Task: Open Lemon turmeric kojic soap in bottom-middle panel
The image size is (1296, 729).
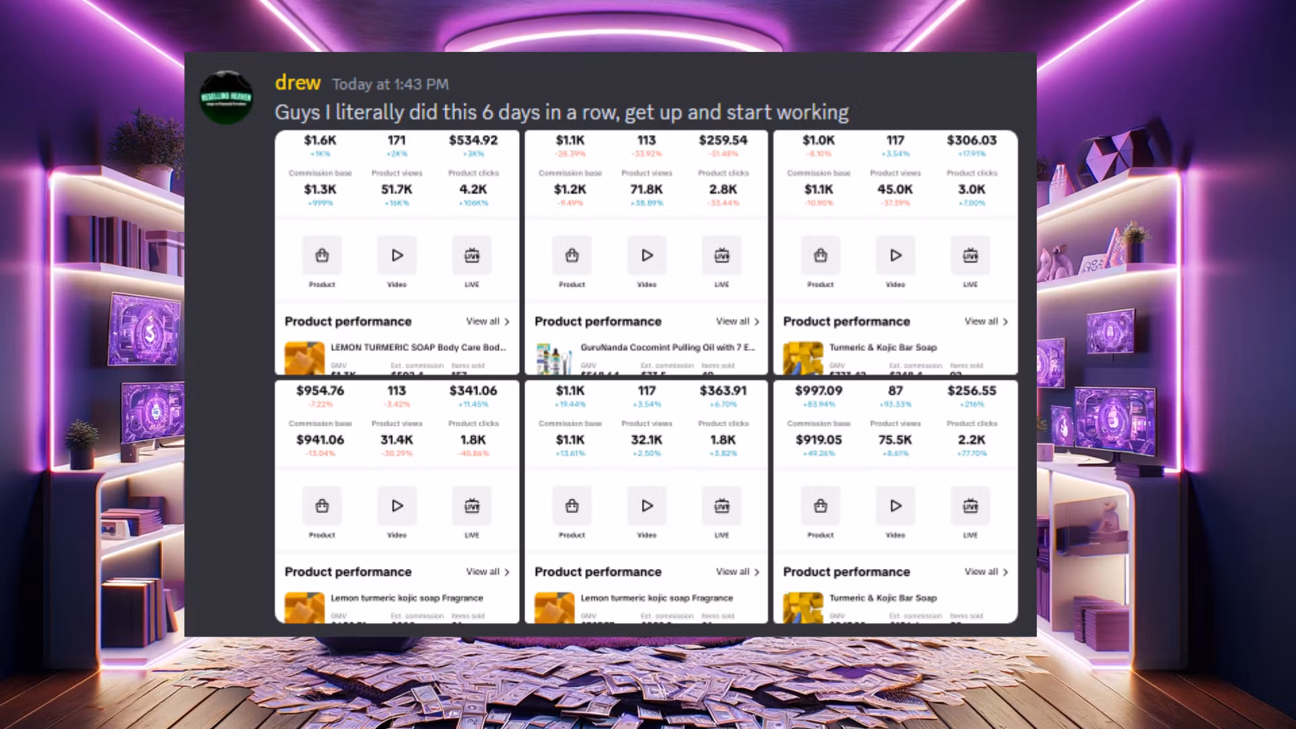Action: (x=656, y=598)
